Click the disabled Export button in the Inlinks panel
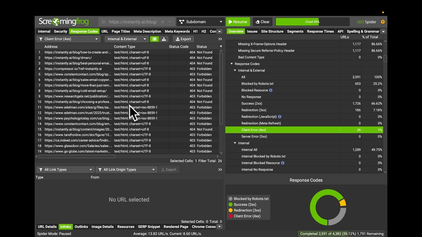 point(168,170)
